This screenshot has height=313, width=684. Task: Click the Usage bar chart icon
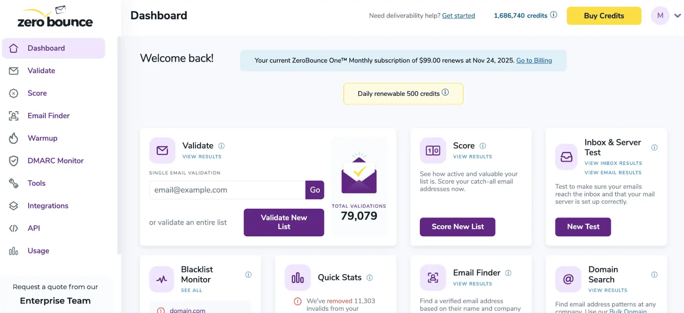point(14,251)
